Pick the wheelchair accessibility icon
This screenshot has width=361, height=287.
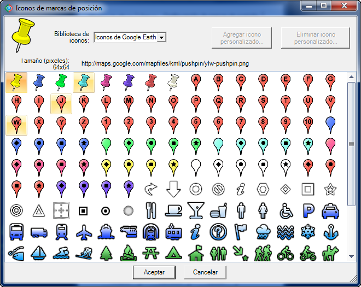286,210
